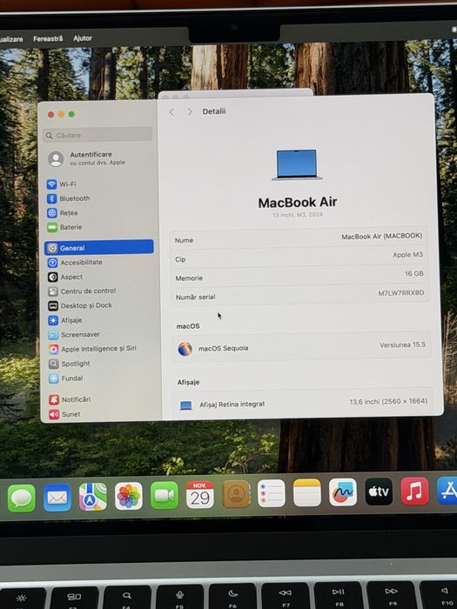This screenshot has height=609, width=457.
Task: Open Bluetooth settings in sidebar
Action: 69,198
